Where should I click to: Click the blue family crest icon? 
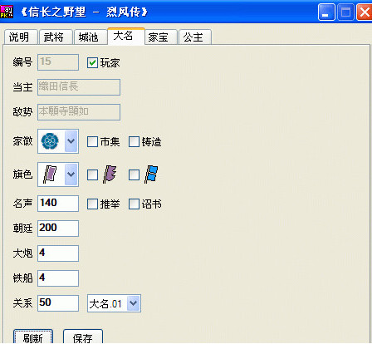pyautogui.click(x=50, y=141)
